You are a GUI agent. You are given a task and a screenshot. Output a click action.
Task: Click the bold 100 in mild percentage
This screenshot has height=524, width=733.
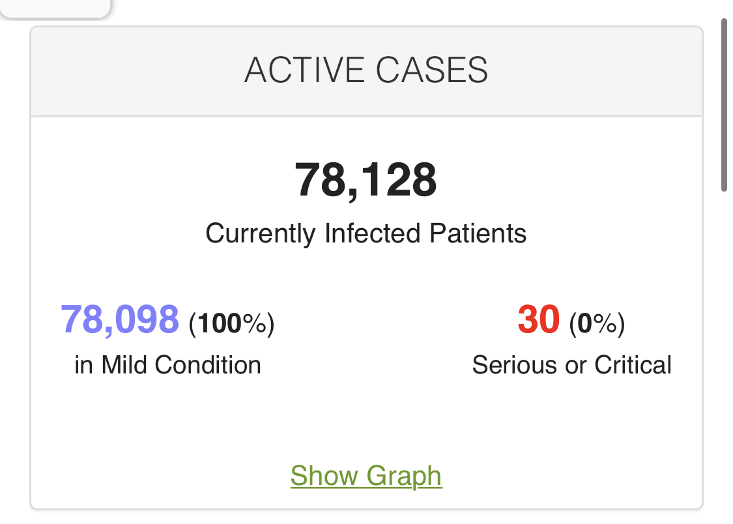point(220,323)
